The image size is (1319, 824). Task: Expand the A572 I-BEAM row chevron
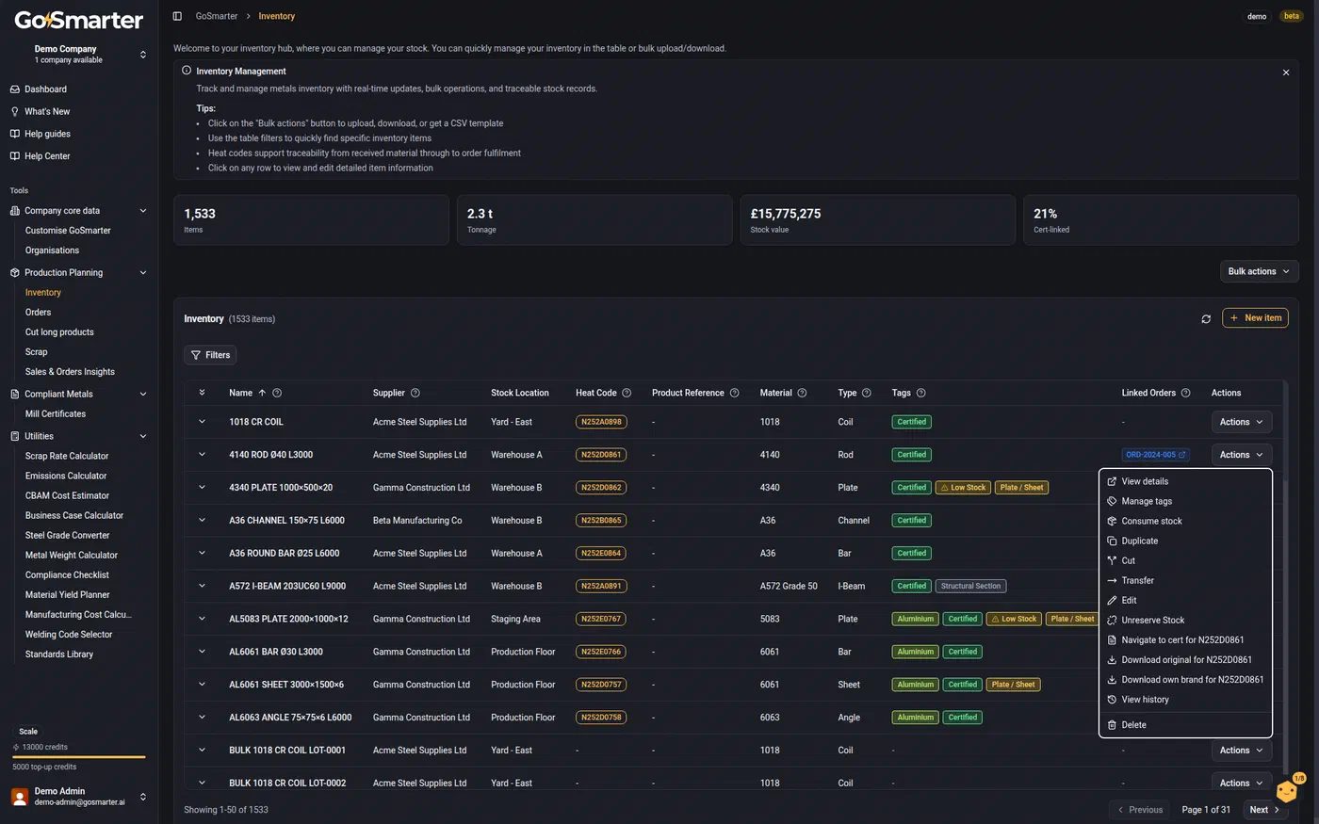[202, 586]
